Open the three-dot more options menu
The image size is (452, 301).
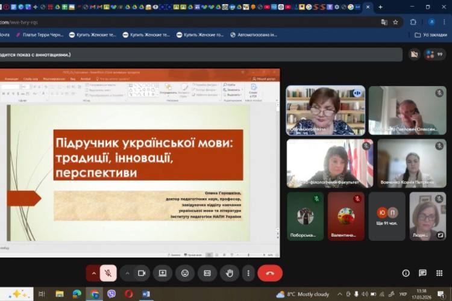(248, 273)
